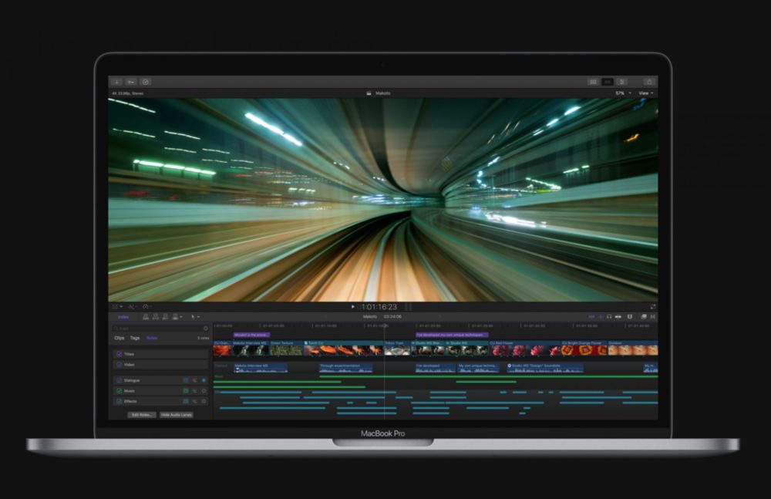Toggle the browser layout icon in toolbar
The image size is (771, 499).
[593, 82]
